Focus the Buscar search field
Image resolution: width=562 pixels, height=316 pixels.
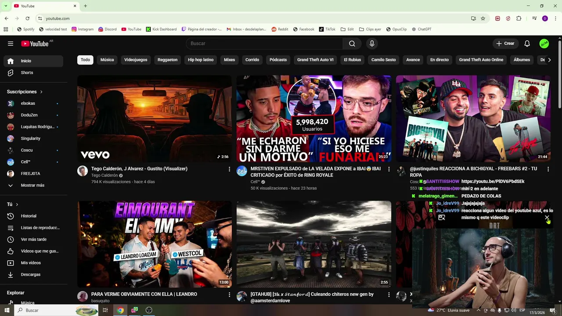point(264,43)
